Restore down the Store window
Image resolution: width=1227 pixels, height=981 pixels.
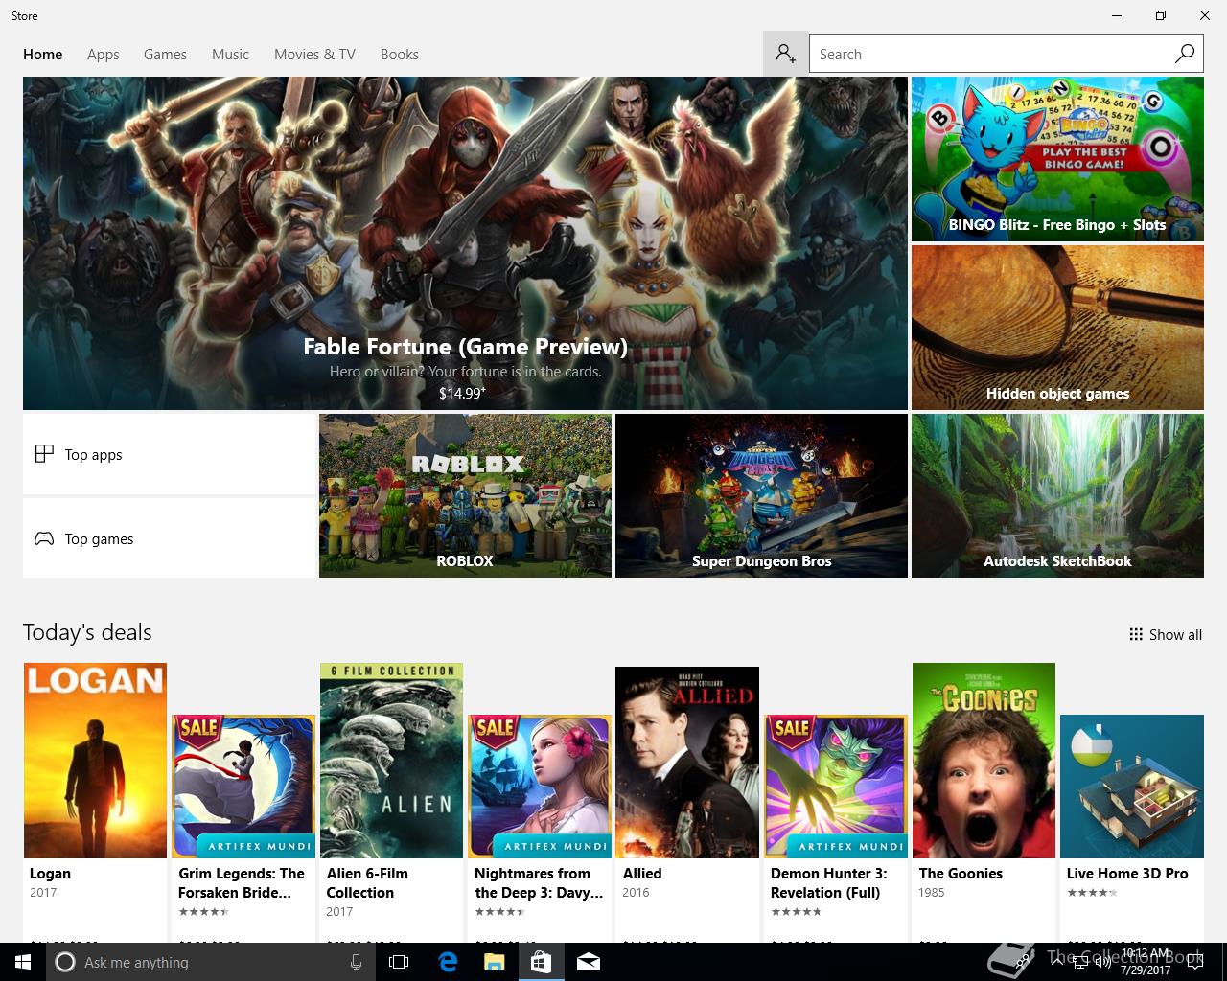click(1161, 15)
